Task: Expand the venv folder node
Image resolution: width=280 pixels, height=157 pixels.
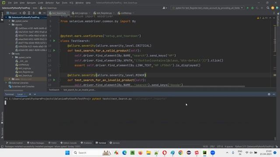Action: click(10, 79)
